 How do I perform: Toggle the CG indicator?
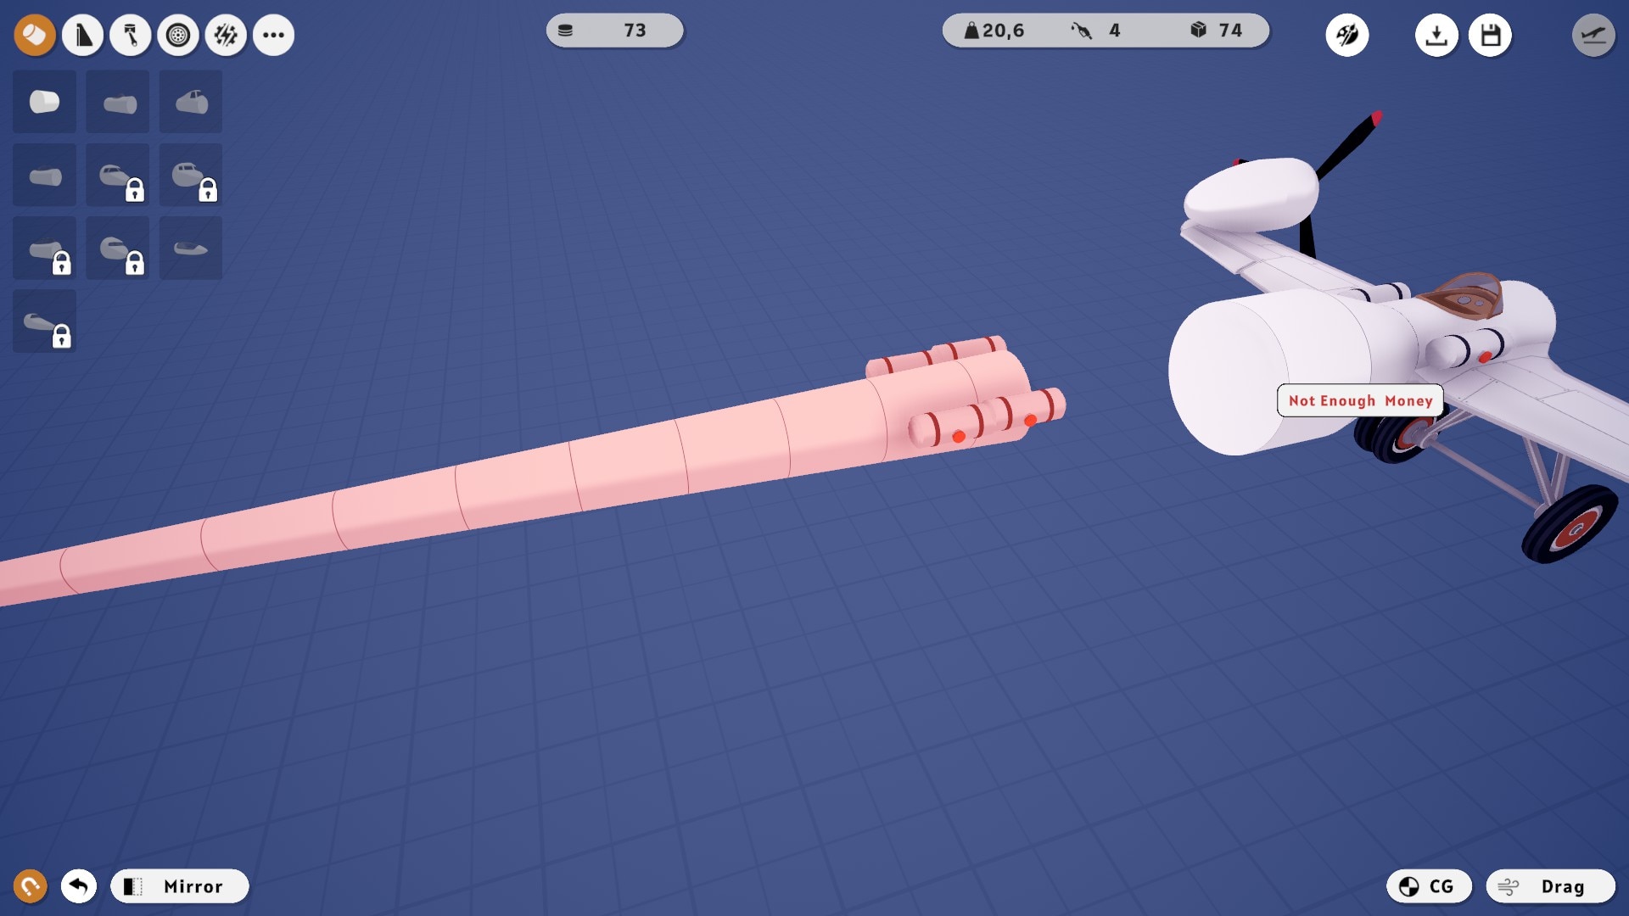point(1429,886)
